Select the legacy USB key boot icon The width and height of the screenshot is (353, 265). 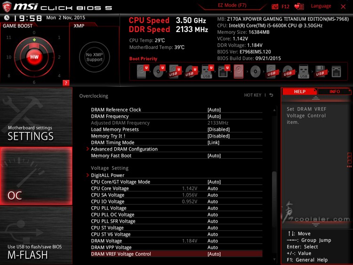(304, 72)
